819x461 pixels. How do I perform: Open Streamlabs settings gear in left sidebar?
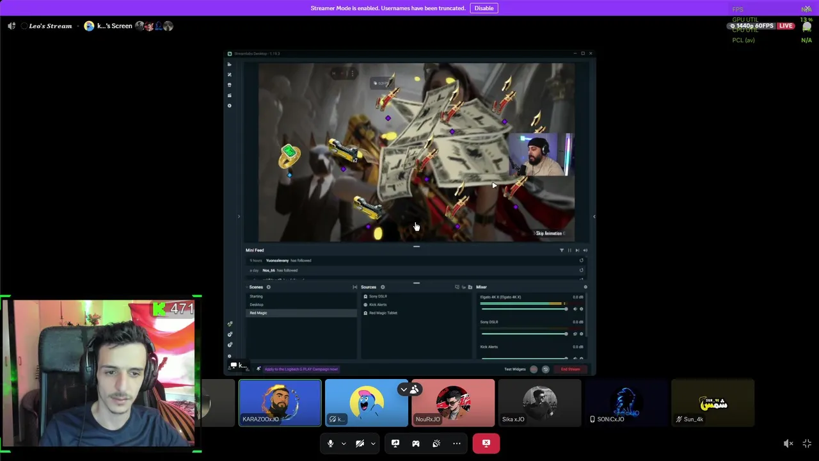[230, 355]
